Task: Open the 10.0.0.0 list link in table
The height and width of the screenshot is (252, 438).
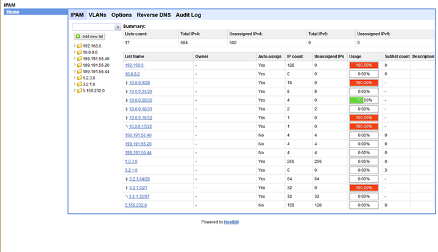Action: [132, 74]
